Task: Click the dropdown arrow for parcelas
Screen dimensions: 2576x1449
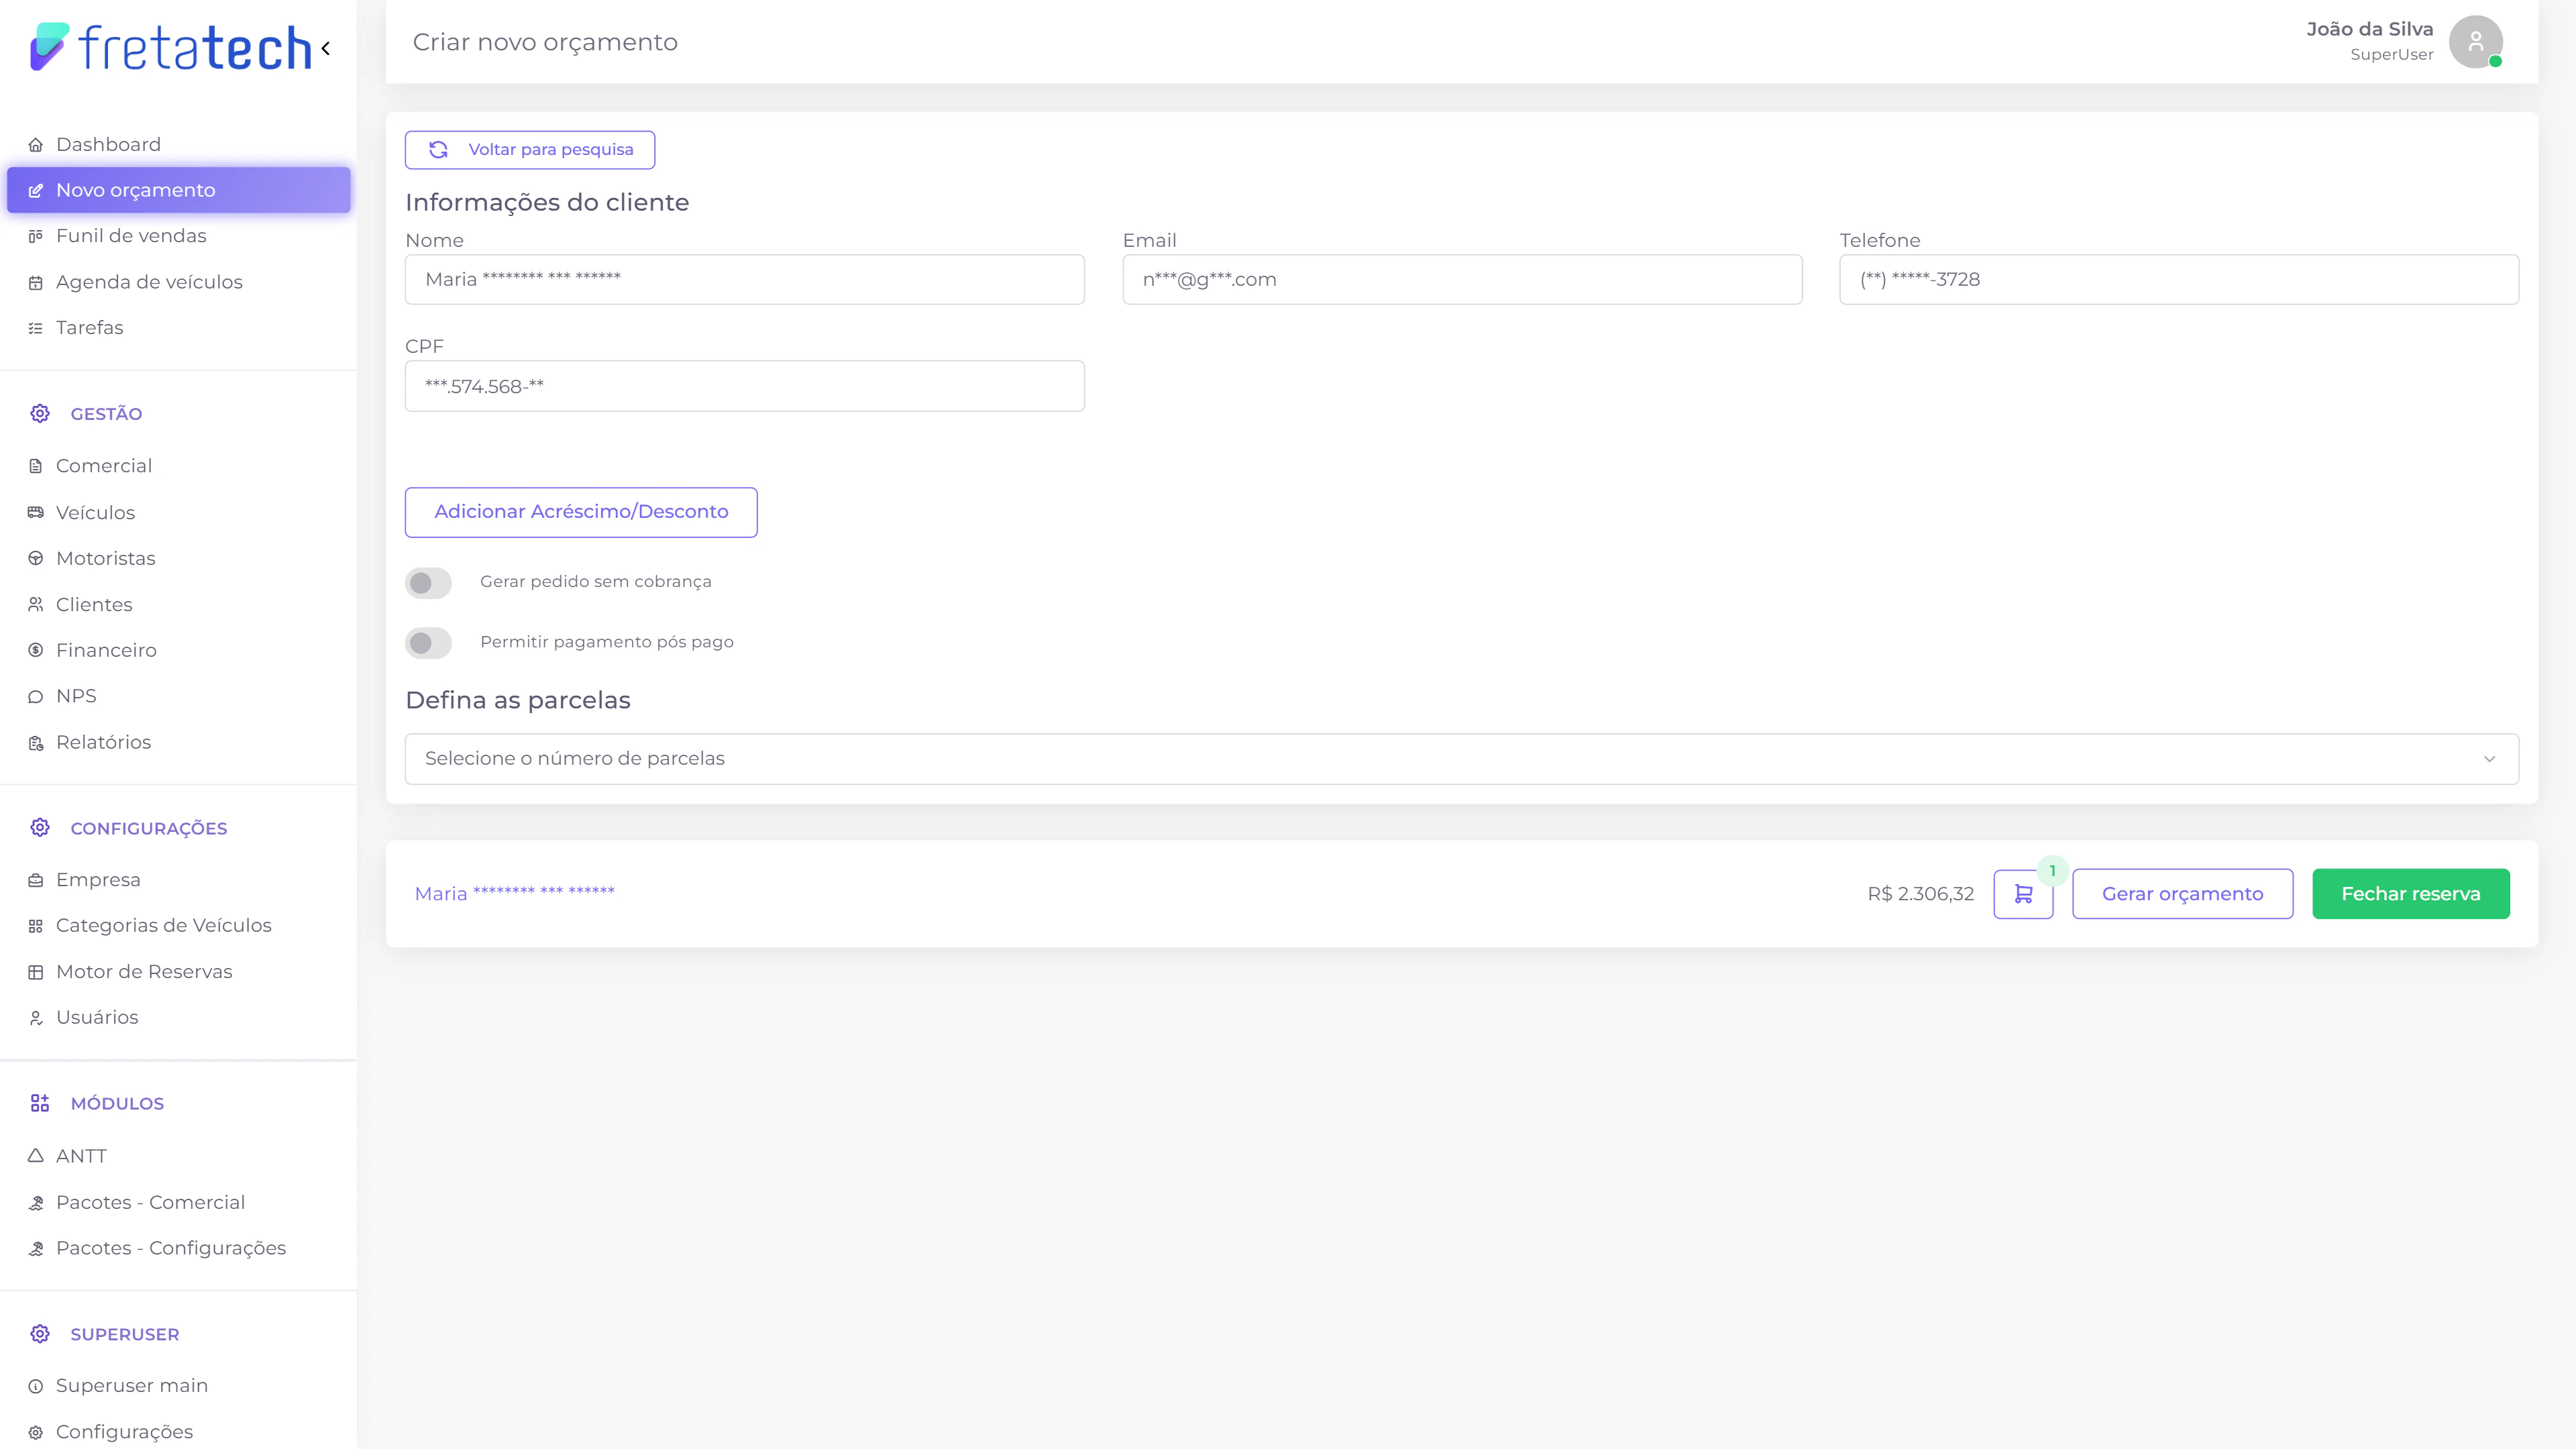Action: click(2489, 759)
